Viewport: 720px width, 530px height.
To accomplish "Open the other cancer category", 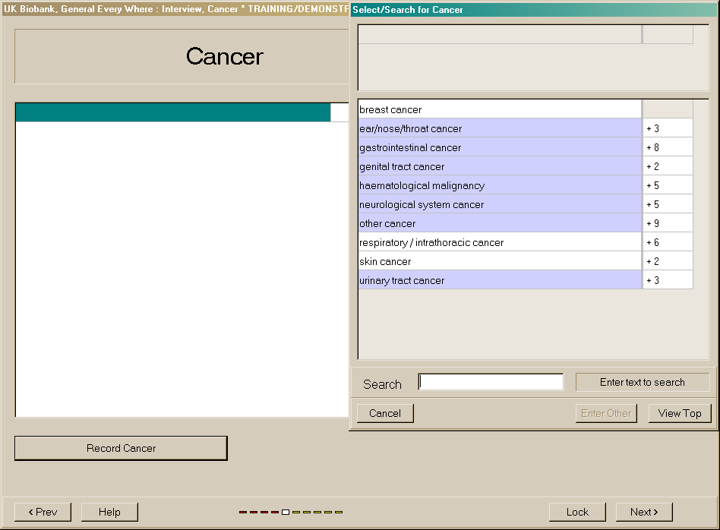I will (500, 223).
